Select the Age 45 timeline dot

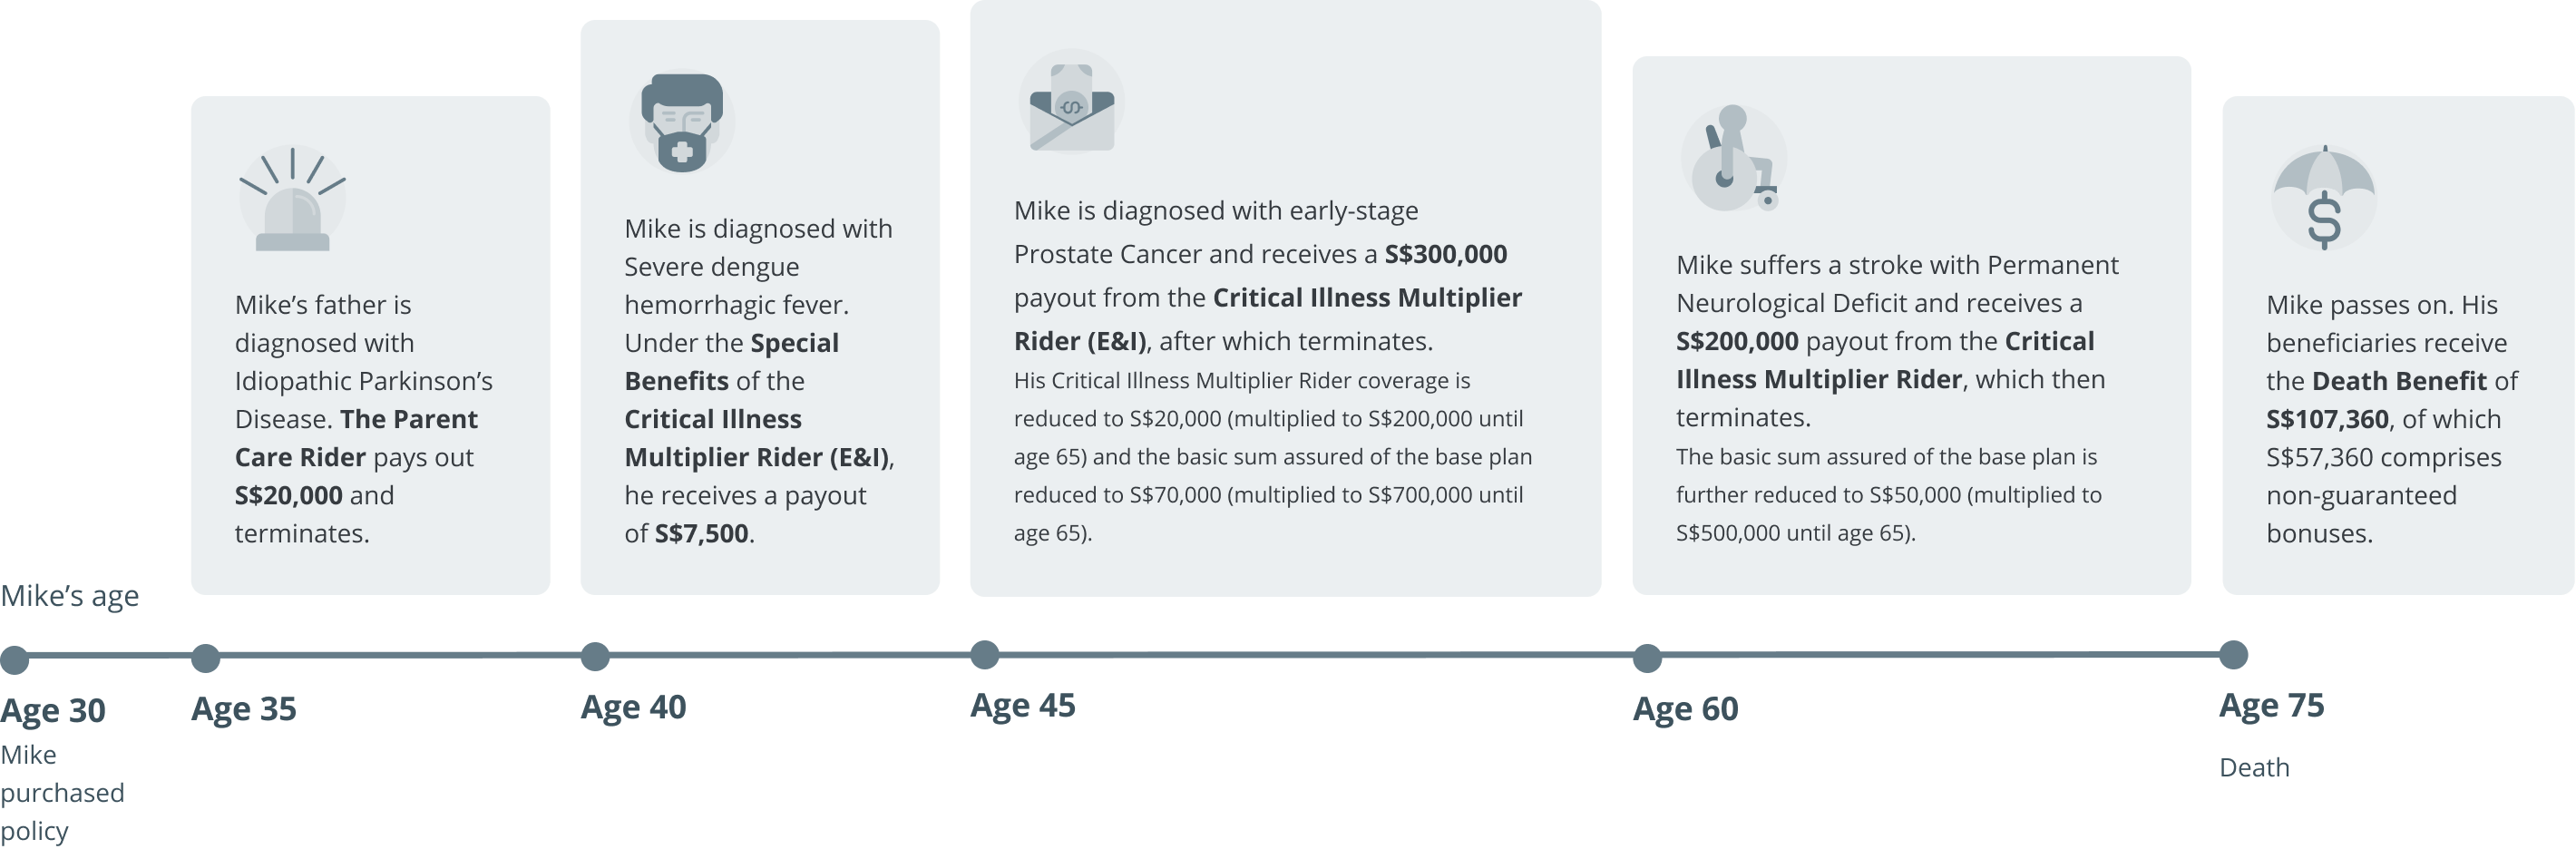(x=985, y=655)
